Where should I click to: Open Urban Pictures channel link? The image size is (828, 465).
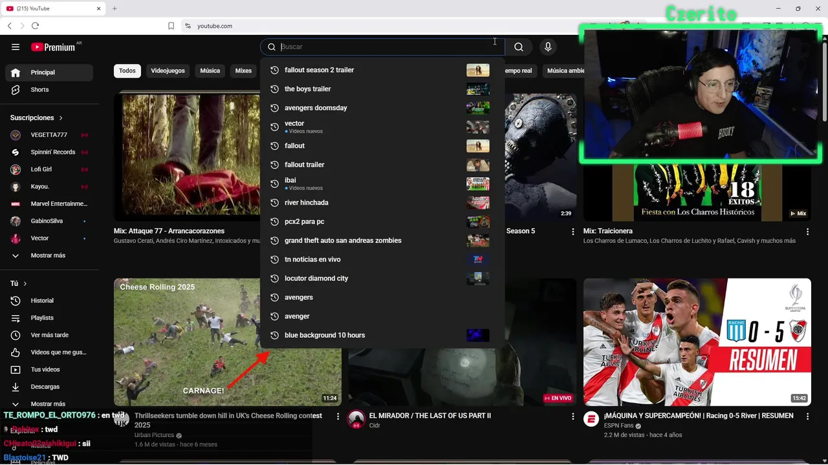[154, 435]
